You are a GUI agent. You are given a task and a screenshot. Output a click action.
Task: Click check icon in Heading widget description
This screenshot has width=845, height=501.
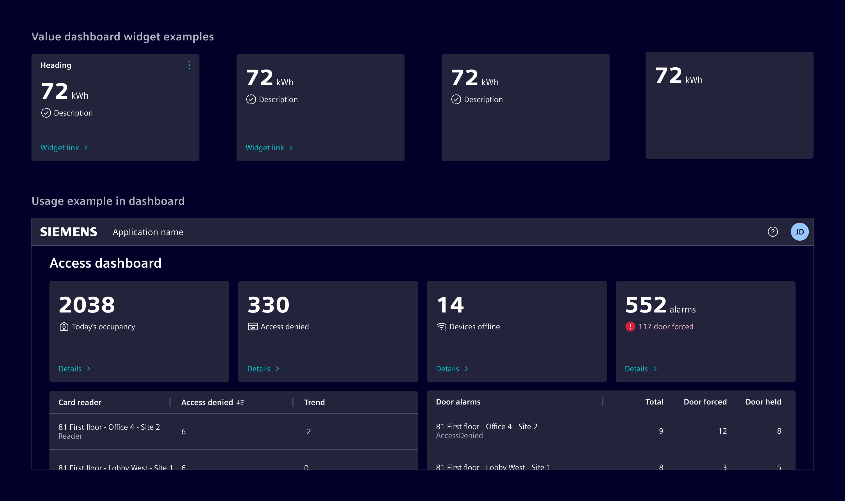tap(46, 113)
